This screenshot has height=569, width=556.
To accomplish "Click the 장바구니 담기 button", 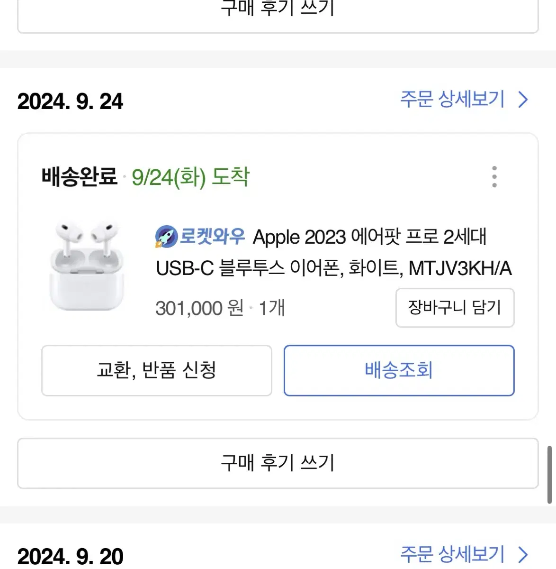I will coord(455,308).
